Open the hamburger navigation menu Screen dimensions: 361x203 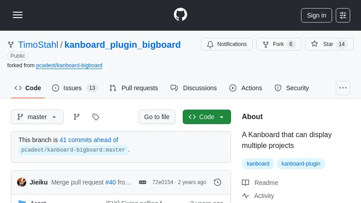click(x=18, y=15)
